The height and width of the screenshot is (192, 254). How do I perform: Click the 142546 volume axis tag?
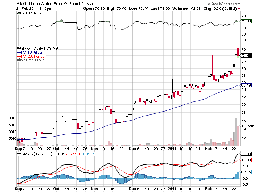pyautogui.click(x=247, y=126)
